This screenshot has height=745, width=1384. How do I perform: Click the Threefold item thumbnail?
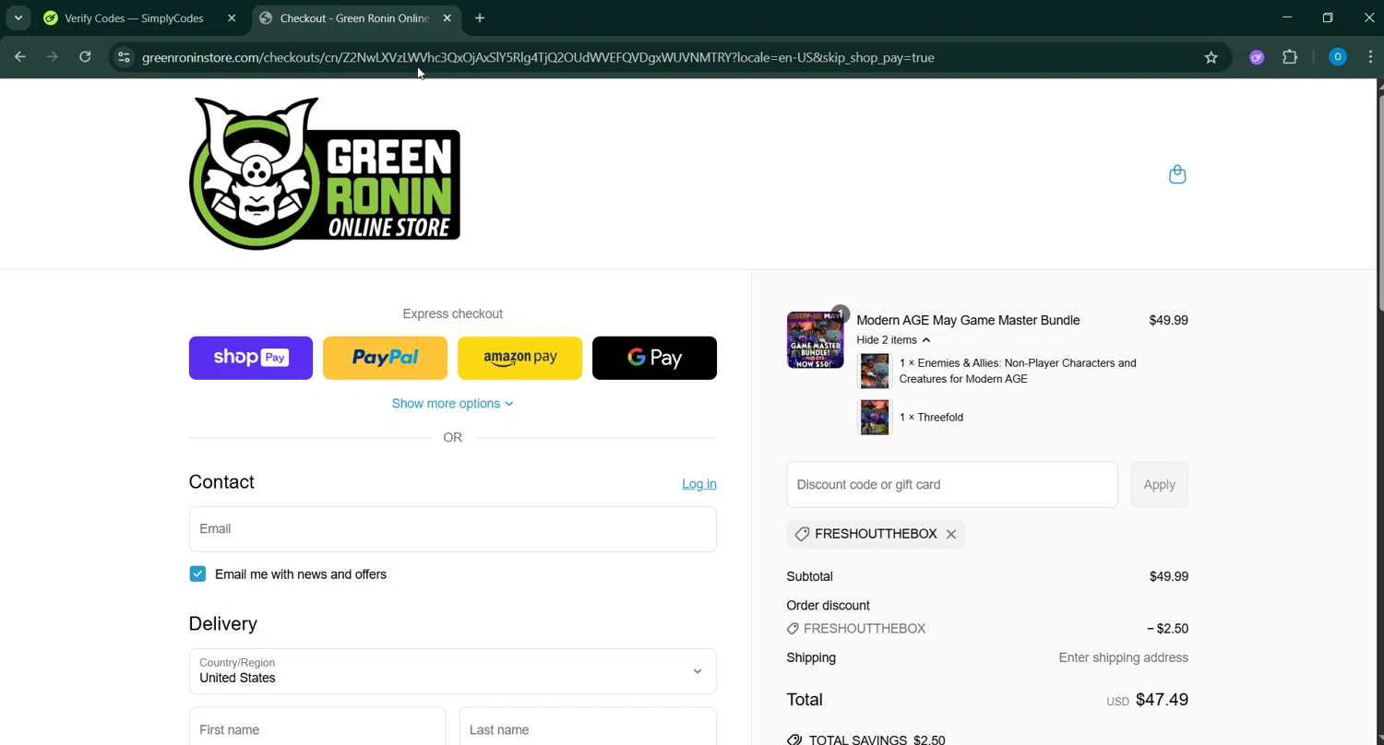coord(875,418)
